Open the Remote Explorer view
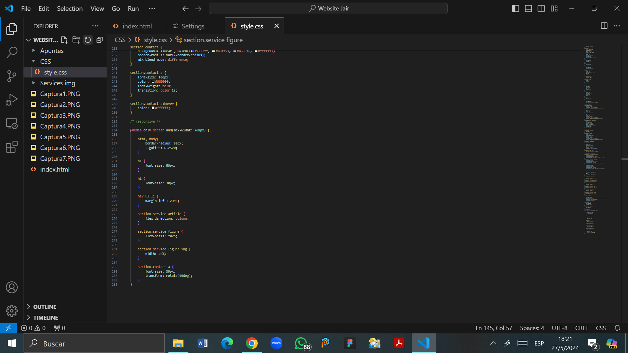 pyautogui.click(x=12, y=124)
